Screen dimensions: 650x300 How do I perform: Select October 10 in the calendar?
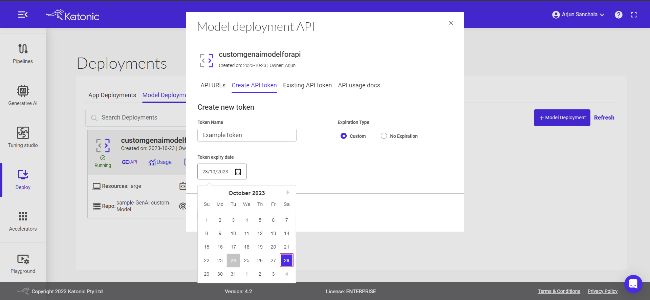click(233, 233)
